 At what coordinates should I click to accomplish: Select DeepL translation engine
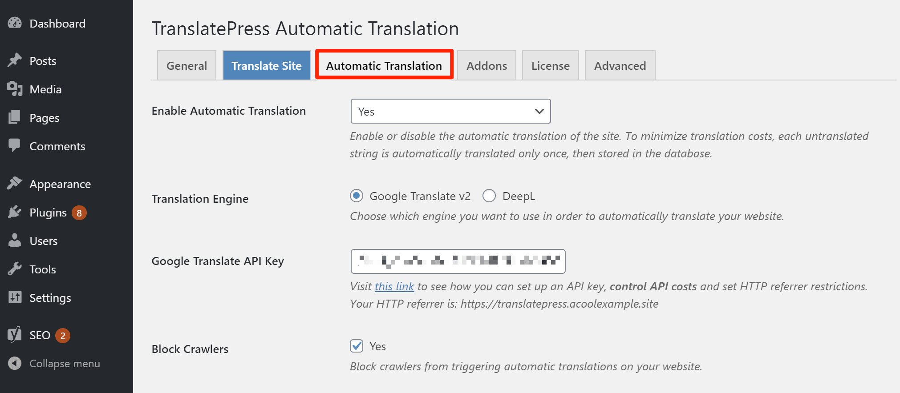click(489, 196)
